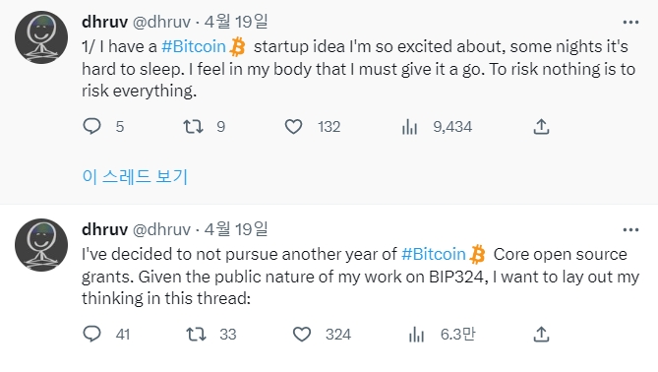Reply to the BIP324 tweet with 41 replies
The width and height of the screenshot is (658, 372).
[91, 335]
